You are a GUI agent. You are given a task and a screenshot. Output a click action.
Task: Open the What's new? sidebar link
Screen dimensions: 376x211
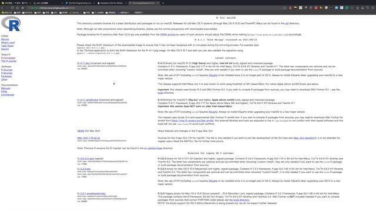click(8, 43)
